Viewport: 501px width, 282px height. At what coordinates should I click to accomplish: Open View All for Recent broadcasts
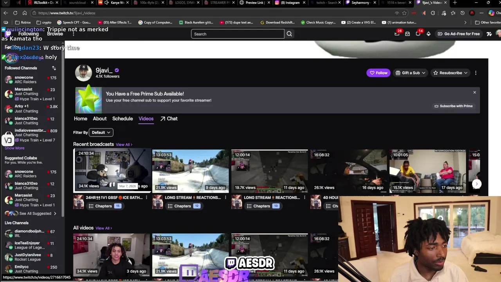pos(124,145)
